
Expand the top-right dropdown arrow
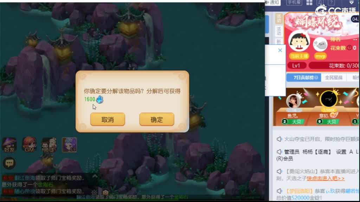tap(352, 2)
